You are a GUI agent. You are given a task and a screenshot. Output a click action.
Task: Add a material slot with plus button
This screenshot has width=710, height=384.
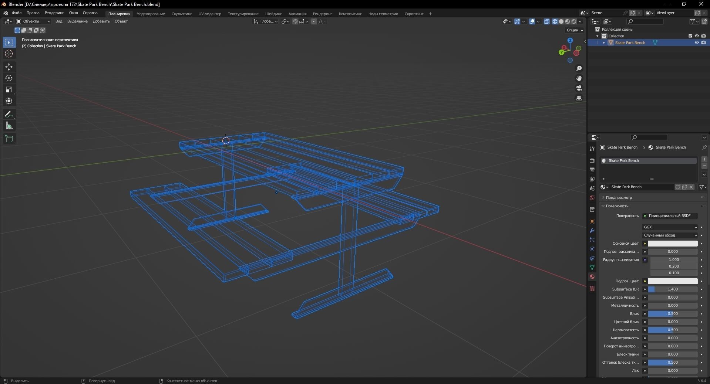pyautogui.click(x=704, y=159)
